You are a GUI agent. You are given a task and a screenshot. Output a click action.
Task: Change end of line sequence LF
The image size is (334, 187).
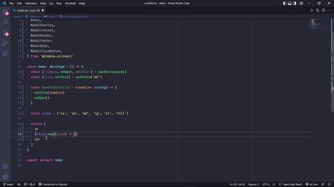[x=273, y=184]
